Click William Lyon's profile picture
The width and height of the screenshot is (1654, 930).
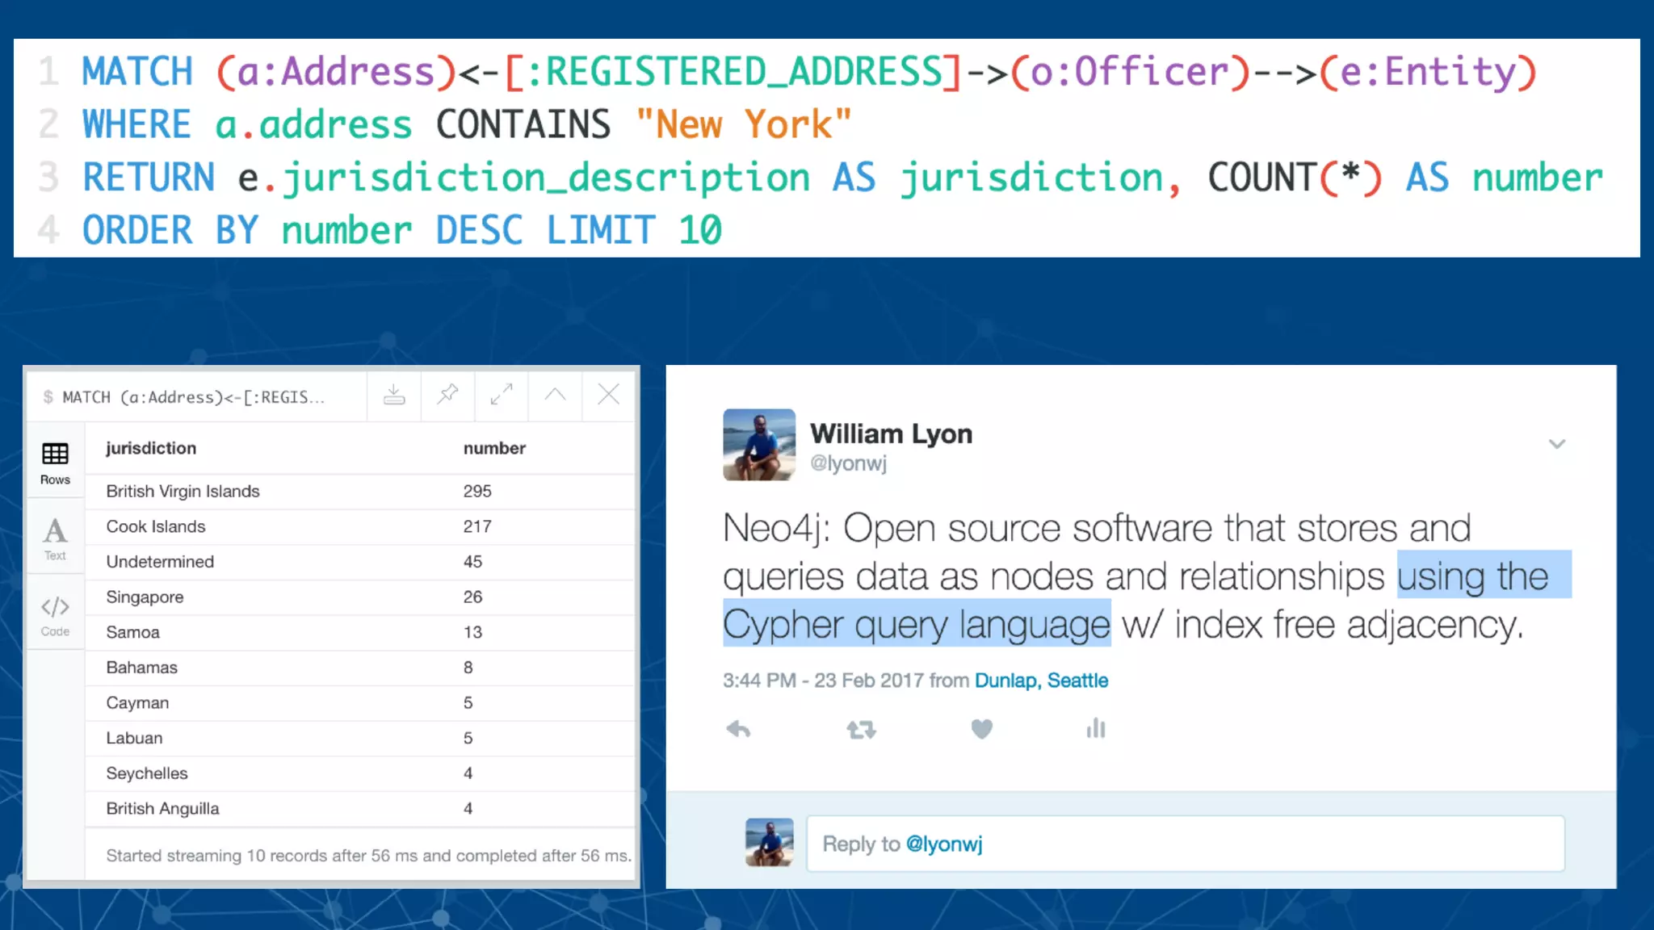point(758,445)
